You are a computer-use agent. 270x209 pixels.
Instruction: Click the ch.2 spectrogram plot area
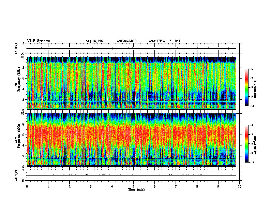pyautogui.click(x=131, y=140)
